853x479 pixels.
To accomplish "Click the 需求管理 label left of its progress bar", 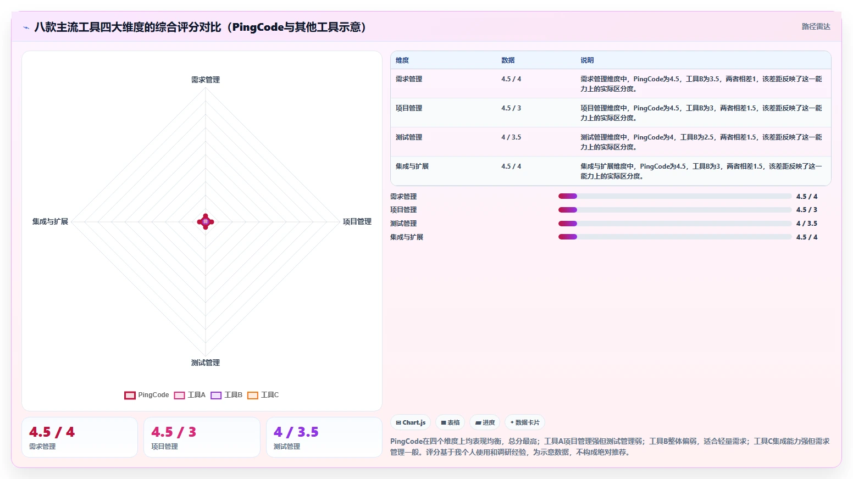I will pyautogui.click(x=403, y=197).
